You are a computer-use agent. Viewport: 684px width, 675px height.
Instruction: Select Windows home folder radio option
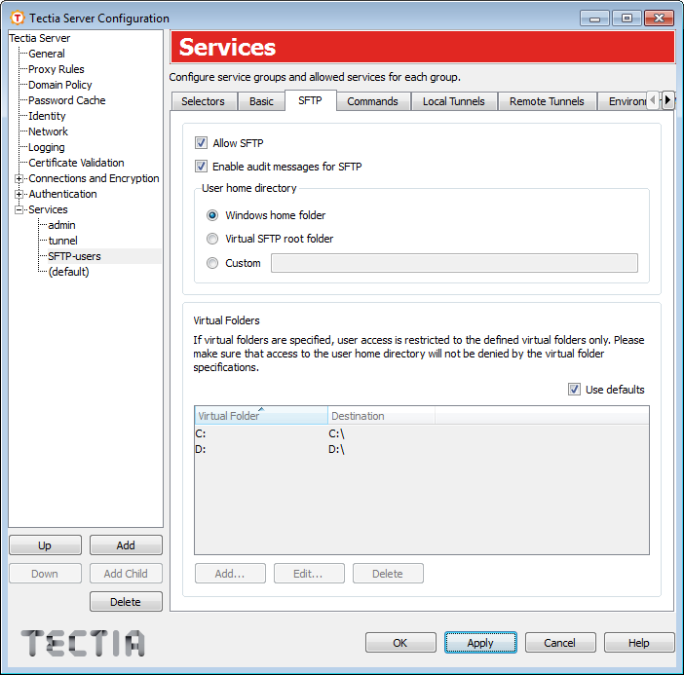pos(212,215)
